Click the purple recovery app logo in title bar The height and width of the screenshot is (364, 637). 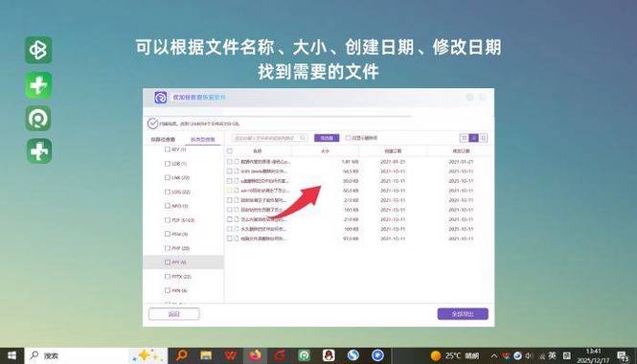(x=161, y=98)
